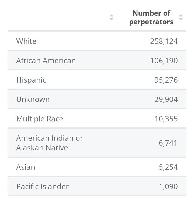Select the Multiple Race row label
Screen dimensions: 194x202
[40, 119]
